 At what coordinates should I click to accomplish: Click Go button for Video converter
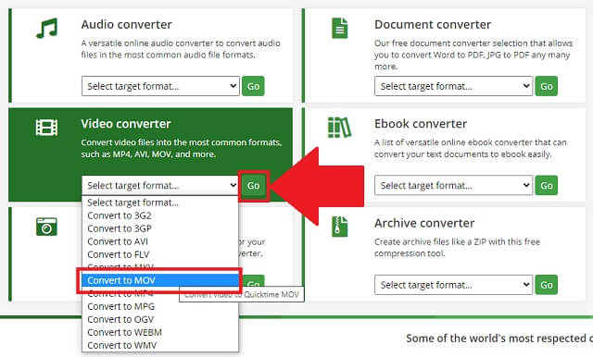pyautogui.click(x=253, y=185)
